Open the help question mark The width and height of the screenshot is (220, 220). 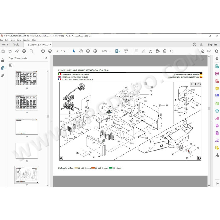(195, 45)
